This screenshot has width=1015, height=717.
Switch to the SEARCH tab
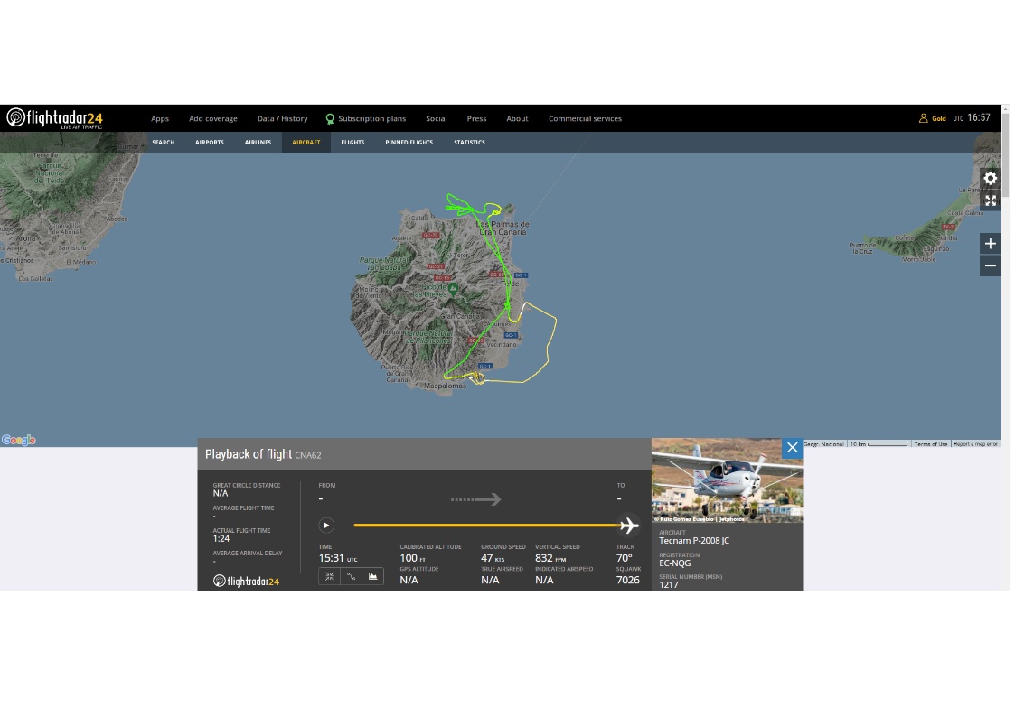163,143
